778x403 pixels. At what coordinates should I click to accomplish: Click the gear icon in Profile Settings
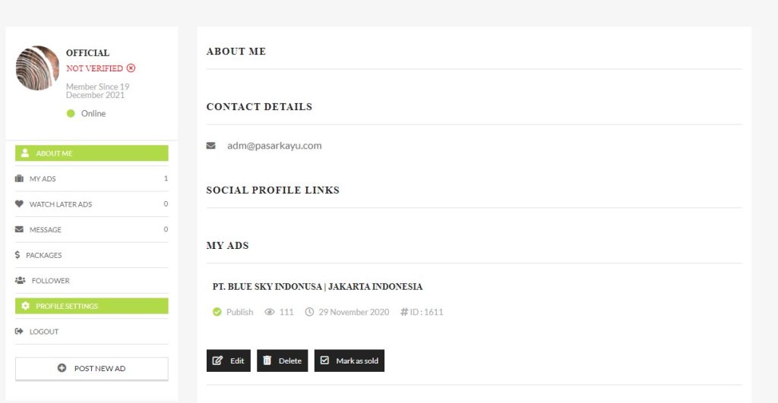pyautogui.click(x=26, y=306)
